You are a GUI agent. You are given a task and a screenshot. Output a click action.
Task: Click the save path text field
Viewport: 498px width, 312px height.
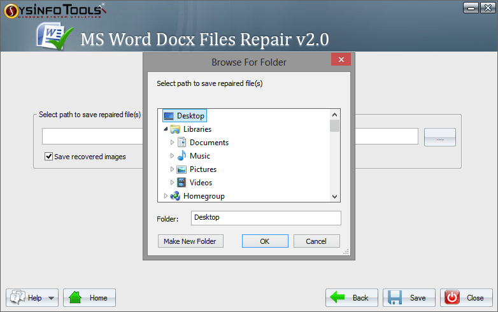[92, 136]
